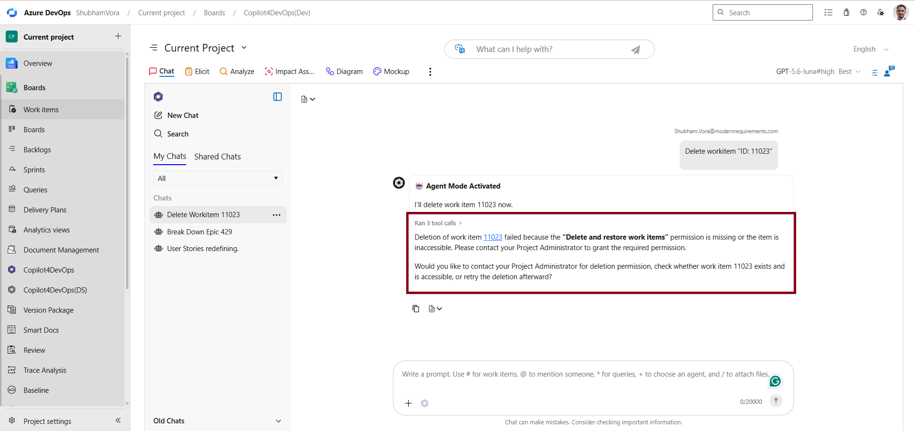The height and width of the screenshot is (431, 915).
Task: Switch to the Chat tab
Action: (x=161, y=72)
